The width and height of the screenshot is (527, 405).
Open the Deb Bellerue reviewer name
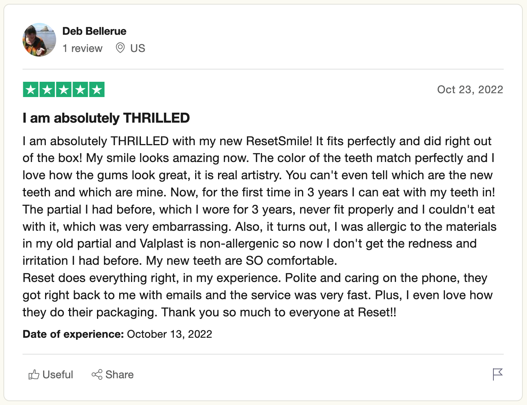point(94,31)
